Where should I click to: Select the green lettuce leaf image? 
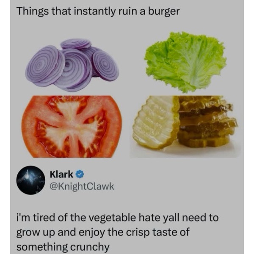coord(185,63)
